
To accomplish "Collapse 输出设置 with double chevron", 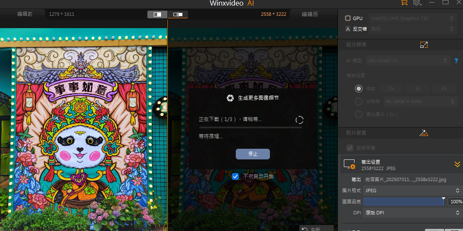I will [457, 165].
